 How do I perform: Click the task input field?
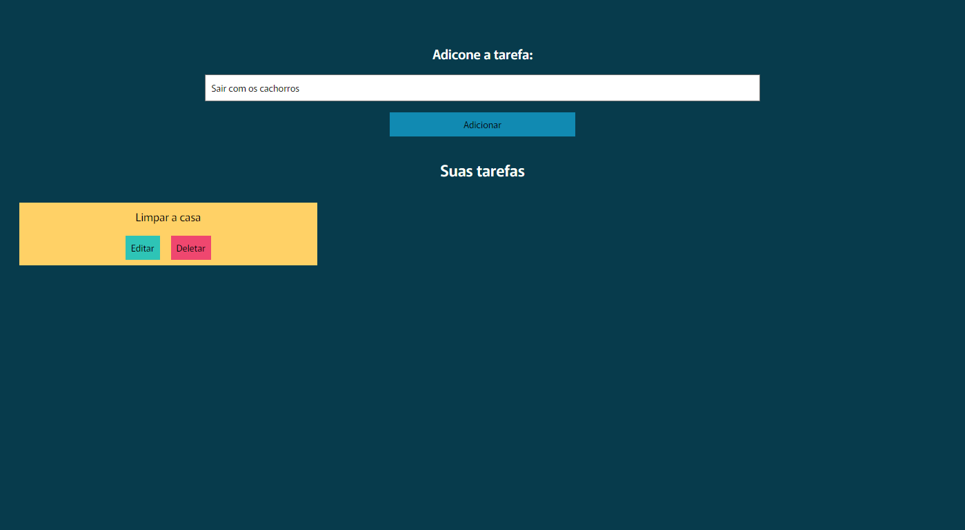click(x=482, y=88)
